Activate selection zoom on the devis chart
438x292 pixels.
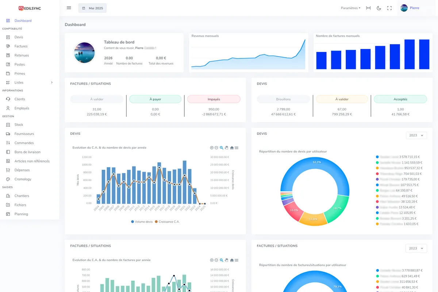click(222, 147)
